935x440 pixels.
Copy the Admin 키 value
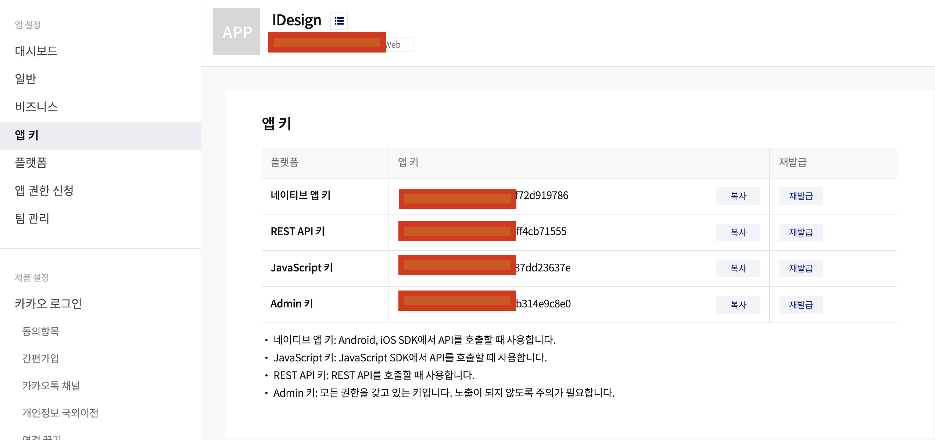click(738, 304)
